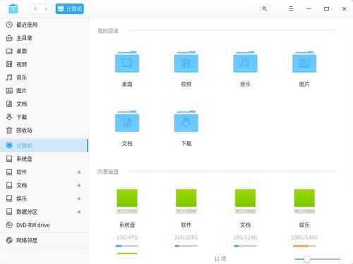Click the 21G/108G capacity text
The width and height of the screenshot is (353, 264).
coord(186,237)
